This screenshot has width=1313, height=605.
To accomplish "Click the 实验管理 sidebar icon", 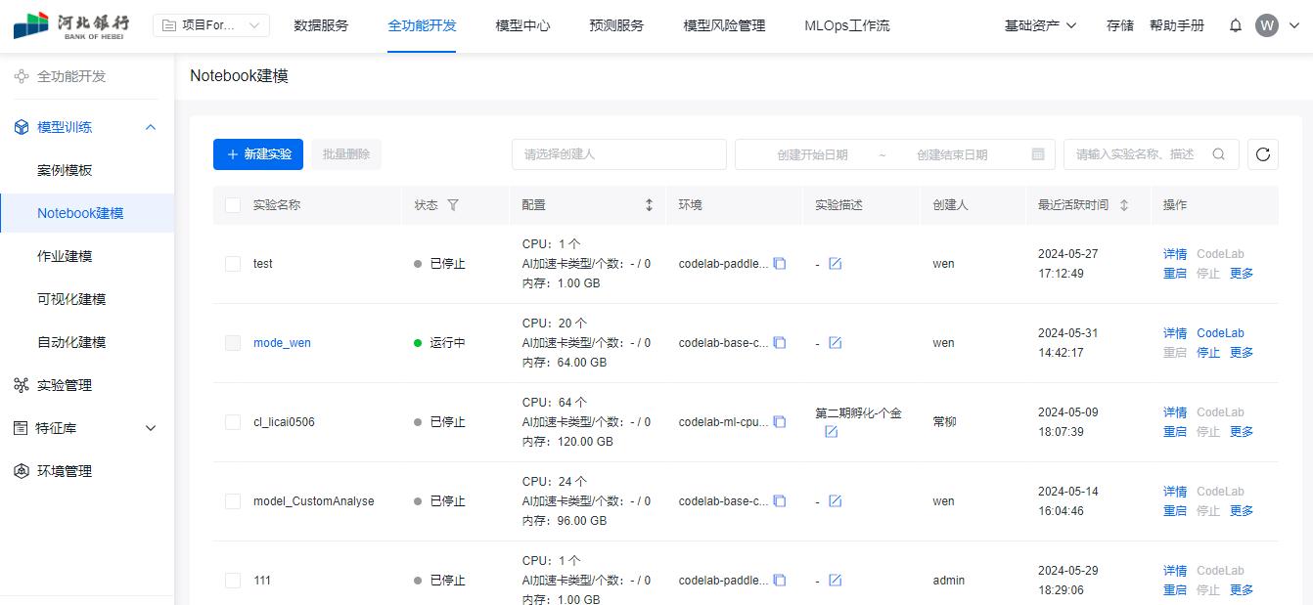I will 22,385.
